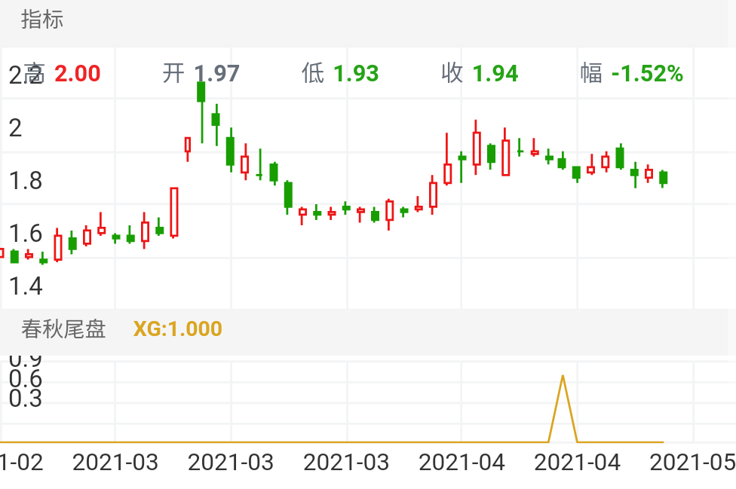Select the 1.4 price axis label
This screenshot has width=736, height=489.
tap(26, 286)
